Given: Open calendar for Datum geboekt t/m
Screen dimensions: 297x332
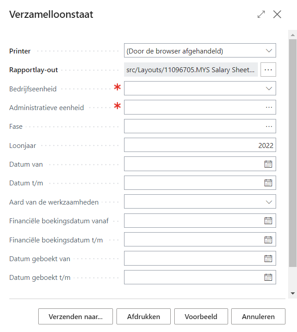Looking at the screenshot, I should tap(268, 277).
